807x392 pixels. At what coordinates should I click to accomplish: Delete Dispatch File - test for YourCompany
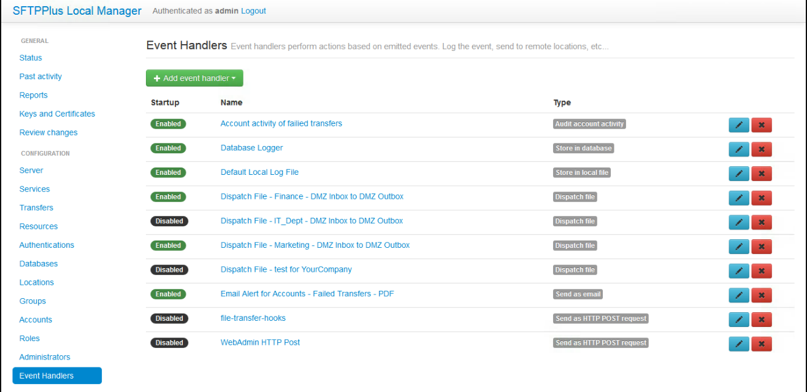tap(761, 271)
